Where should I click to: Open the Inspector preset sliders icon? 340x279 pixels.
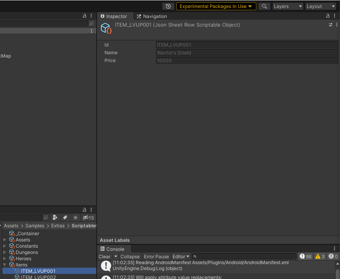330,25
